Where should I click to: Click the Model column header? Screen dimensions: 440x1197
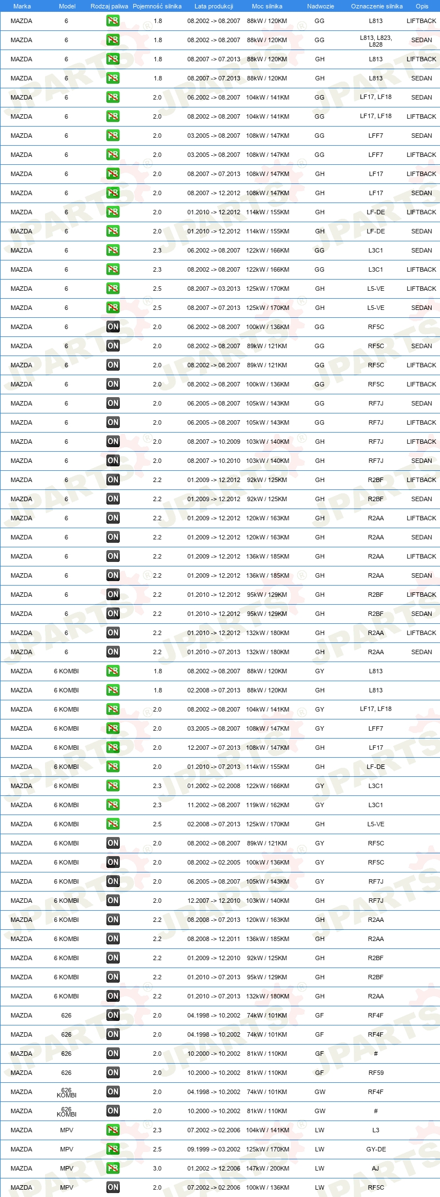pos(67,6)
